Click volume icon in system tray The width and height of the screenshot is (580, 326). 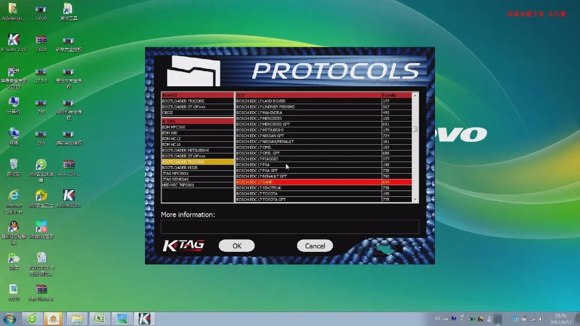click(542, 318)
